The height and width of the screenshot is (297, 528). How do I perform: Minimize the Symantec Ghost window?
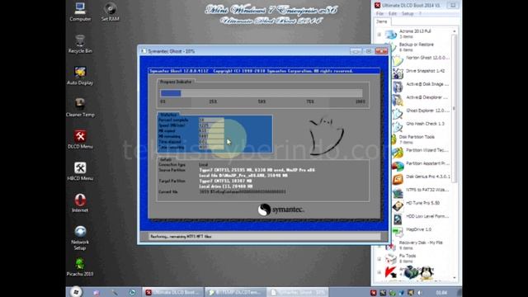click(356, 51)
